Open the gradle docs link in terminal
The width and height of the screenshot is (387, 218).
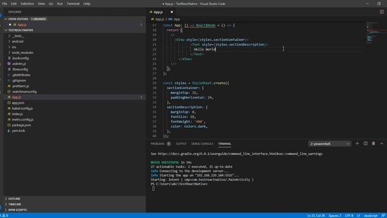pos(240,154)
